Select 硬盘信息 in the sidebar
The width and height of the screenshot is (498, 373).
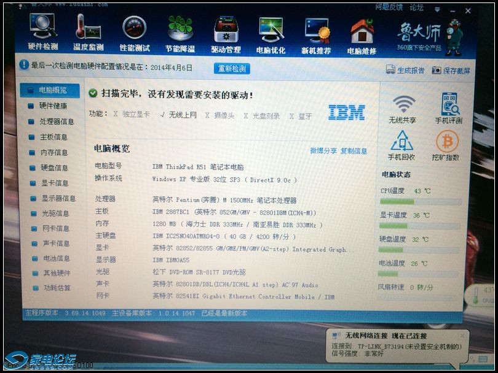(54, 167)
